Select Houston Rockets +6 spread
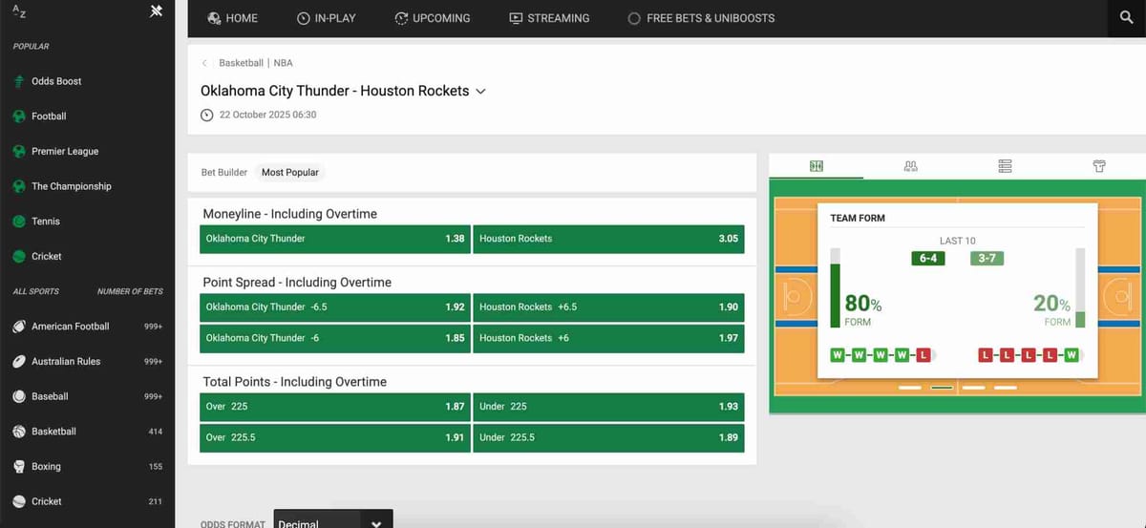The image size is (1146, 528). [x=608, y=338]
